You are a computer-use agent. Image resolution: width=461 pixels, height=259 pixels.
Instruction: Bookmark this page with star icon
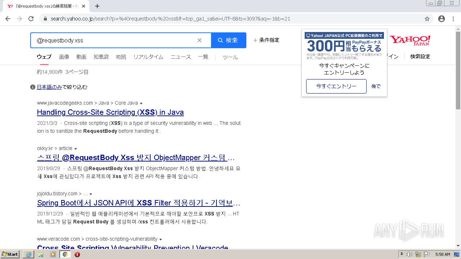(427, 19)
